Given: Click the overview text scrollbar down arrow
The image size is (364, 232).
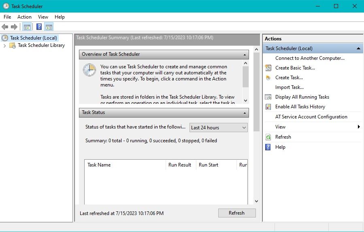Looking at the screenshot, I should (x=246, y=100).
